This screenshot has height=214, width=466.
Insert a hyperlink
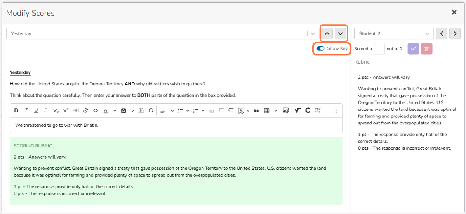coord(86,110)
